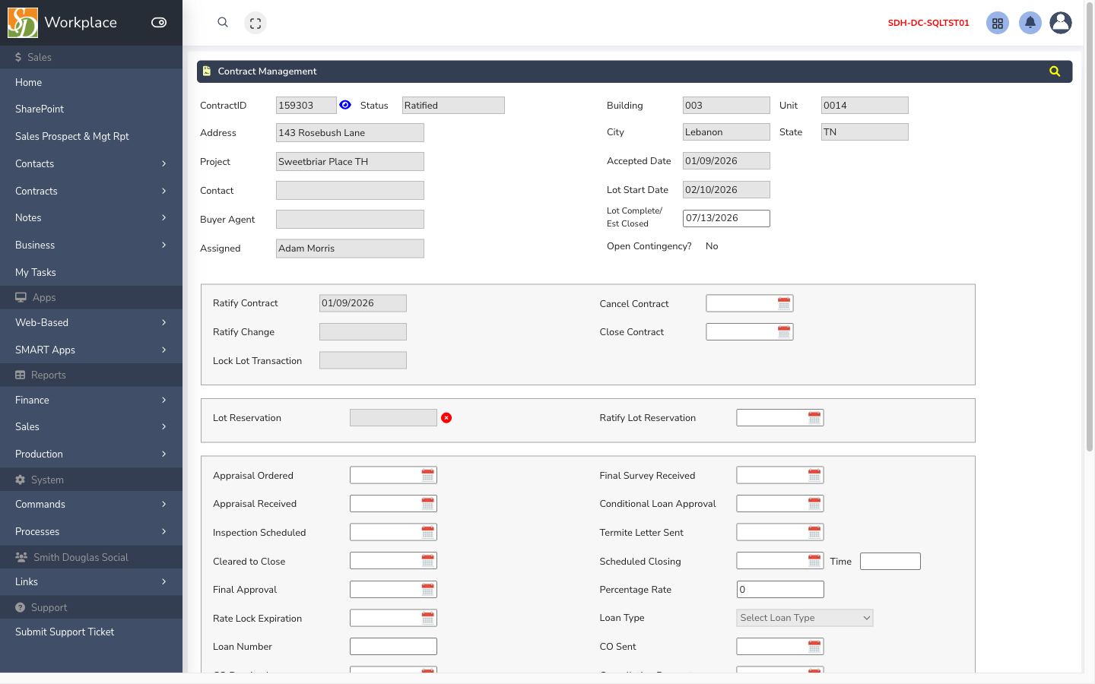Expand SMART Apps menu

91,350
